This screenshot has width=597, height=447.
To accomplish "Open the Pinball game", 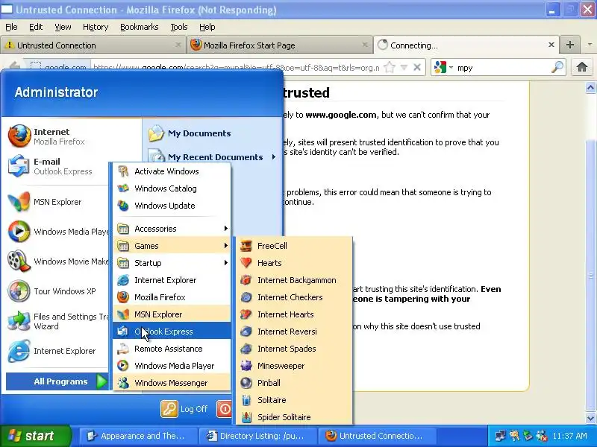I will 294,382.
